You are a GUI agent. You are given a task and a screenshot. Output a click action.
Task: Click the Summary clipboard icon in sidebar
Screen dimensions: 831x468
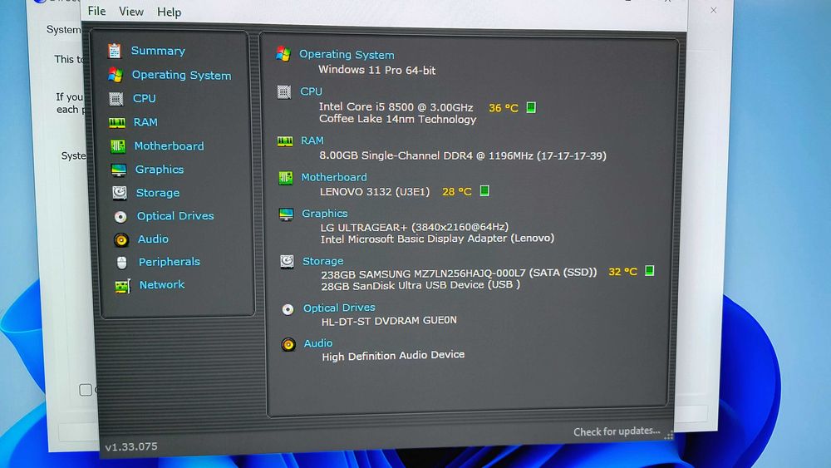pos(115,51)
